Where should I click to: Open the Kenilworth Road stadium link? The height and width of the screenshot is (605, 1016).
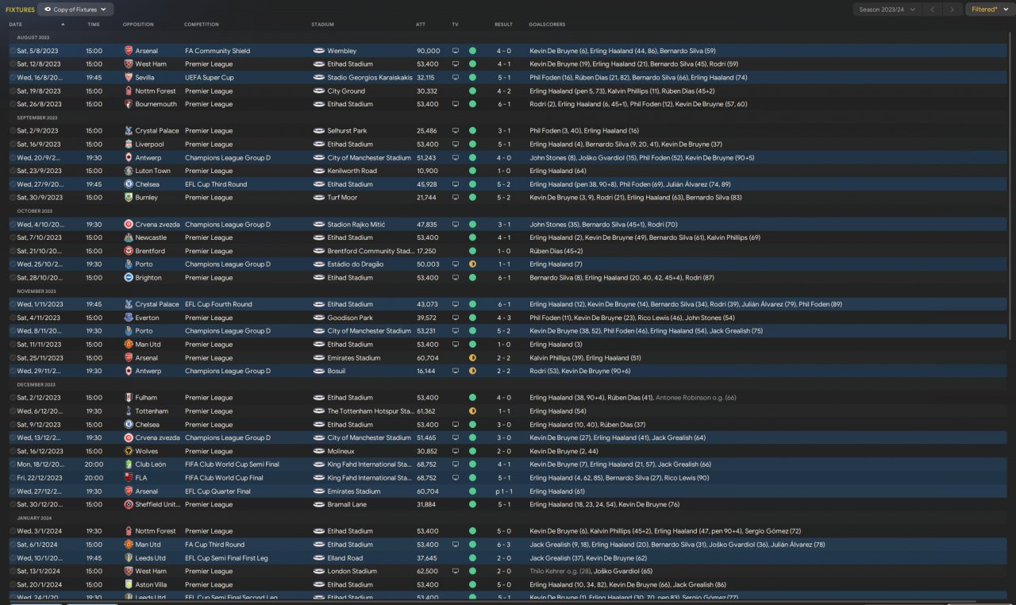pos(352,171)
